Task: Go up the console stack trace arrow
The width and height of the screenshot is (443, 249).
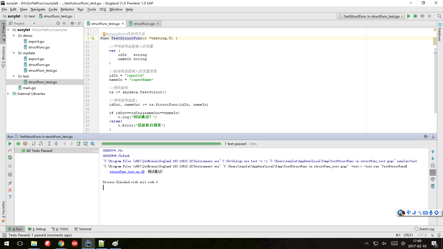Action: tap(433, 152)
